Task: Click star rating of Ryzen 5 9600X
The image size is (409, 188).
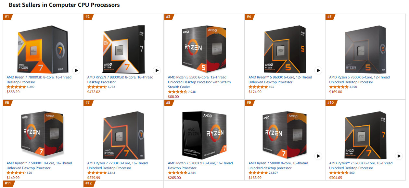Action: point(258,87)
